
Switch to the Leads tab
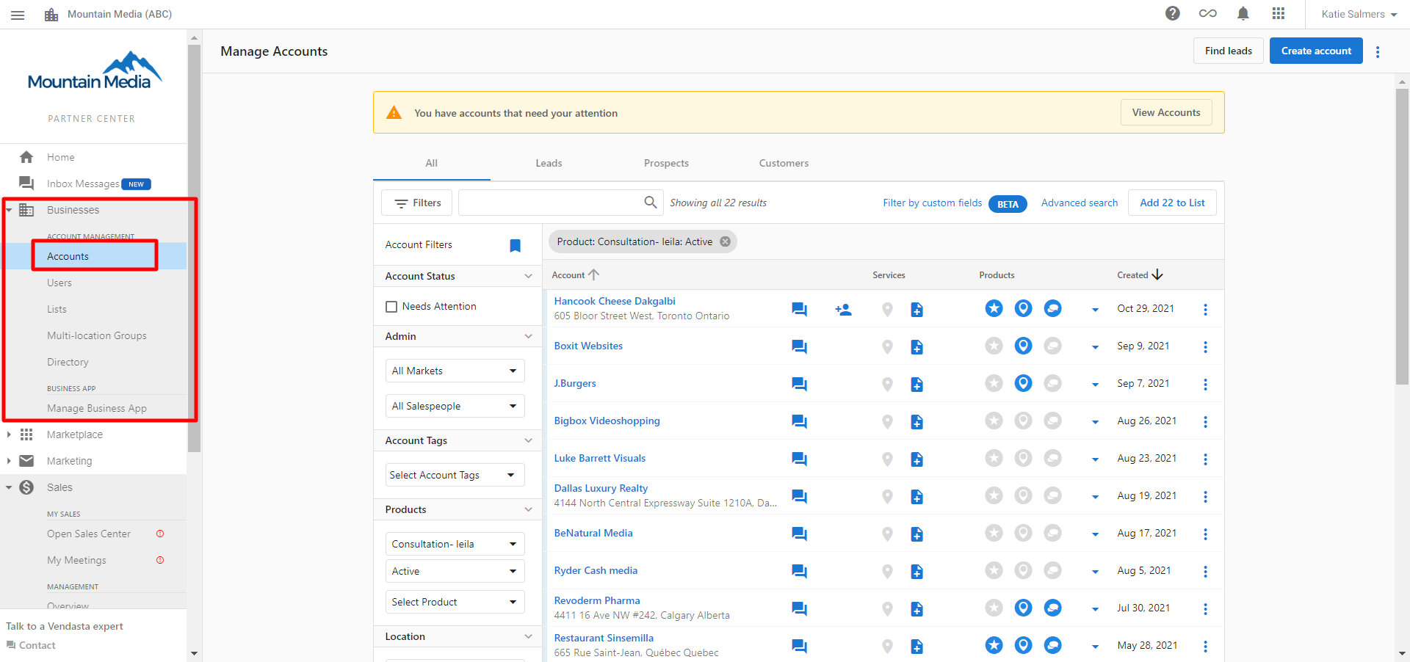pyautogui.click(x=549, y=163)
